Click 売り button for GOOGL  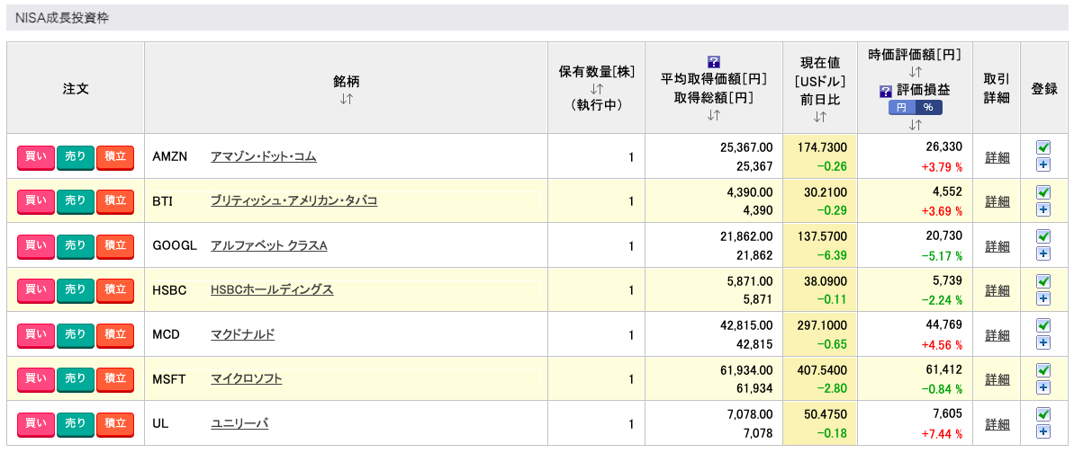click(76, 245)
